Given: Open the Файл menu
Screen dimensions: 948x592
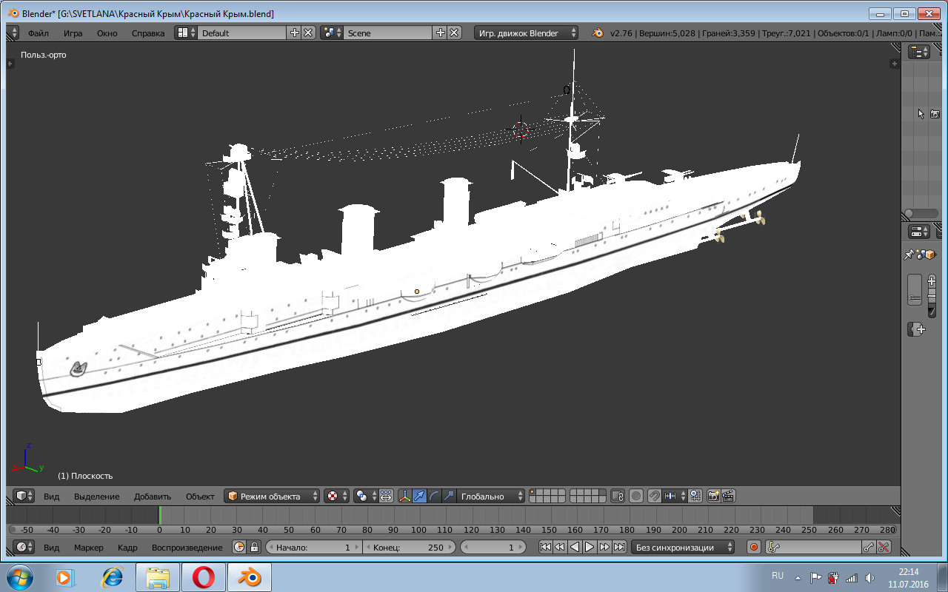Looking at the screenshot, I should click(x=39, y=33).
